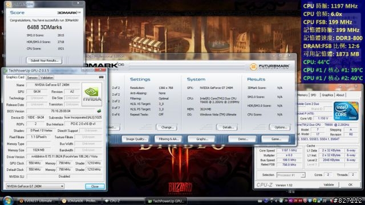
Task: Click Filtering & AA... button
Action: (169, 139)
